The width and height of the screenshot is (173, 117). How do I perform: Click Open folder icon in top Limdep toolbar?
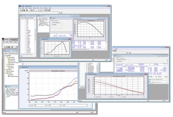22,10
